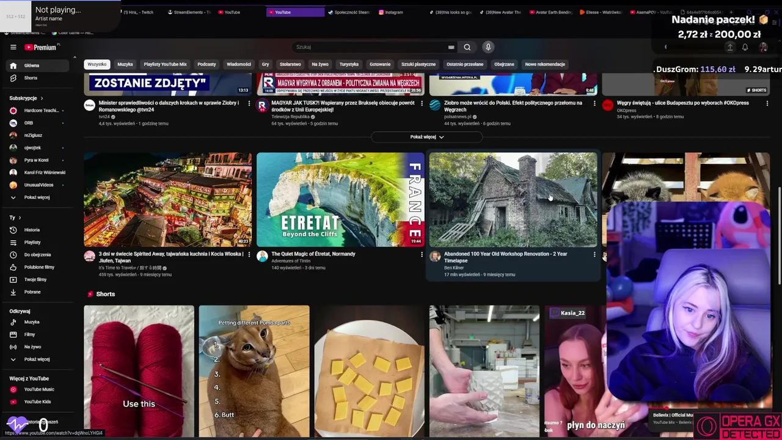Start voice search with microphone icon
The height and width of the screenshot is (440, 782).
[488, 47]
